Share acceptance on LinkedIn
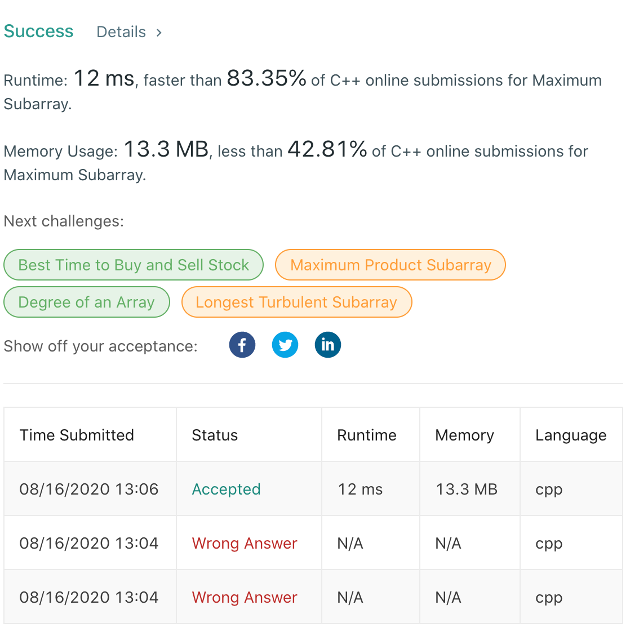Viewport: 639px width, 632px height. coord(327,344)
